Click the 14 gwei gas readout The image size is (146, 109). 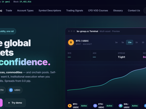tap(6, 2)
